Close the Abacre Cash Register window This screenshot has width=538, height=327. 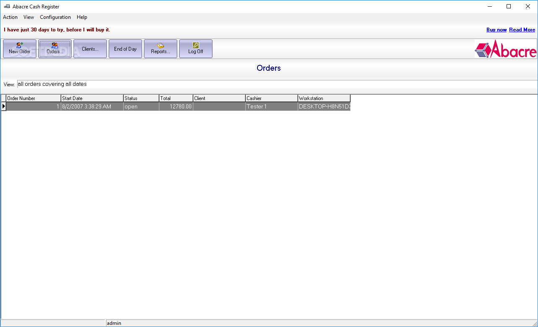pos(528,6)
